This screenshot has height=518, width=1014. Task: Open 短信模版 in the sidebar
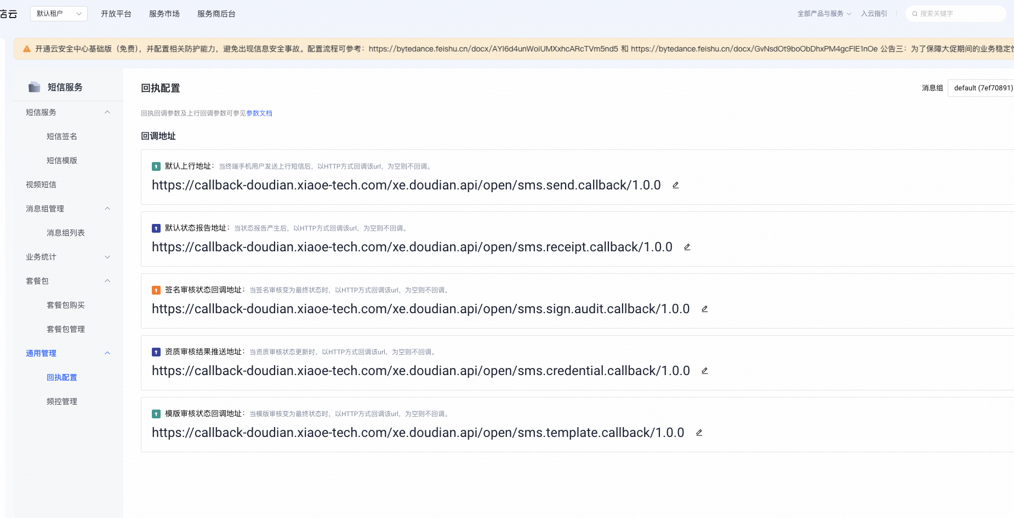coord(62,160)
